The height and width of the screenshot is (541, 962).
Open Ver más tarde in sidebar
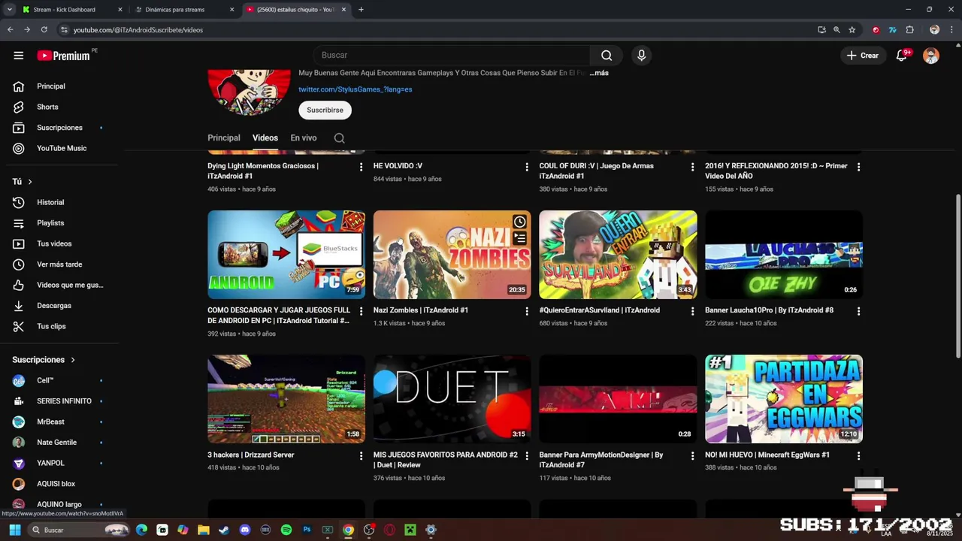point(59,264)
